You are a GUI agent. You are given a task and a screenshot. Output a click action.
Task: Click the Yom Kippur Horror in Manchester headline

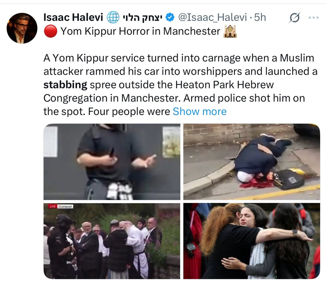140,31
